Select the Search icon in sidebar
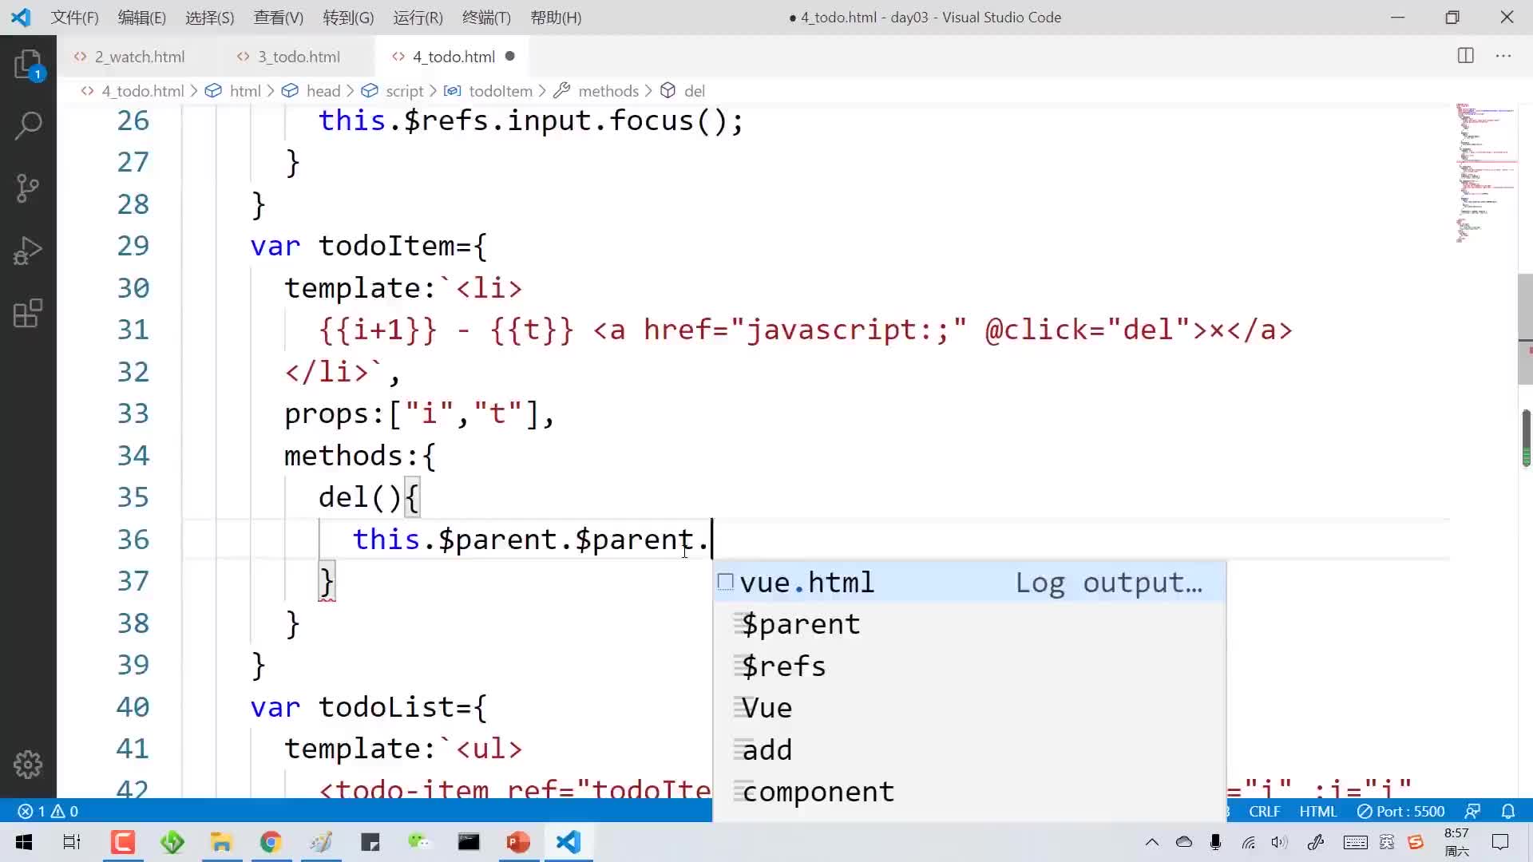The image size is (1533, 862). point(29,125)
